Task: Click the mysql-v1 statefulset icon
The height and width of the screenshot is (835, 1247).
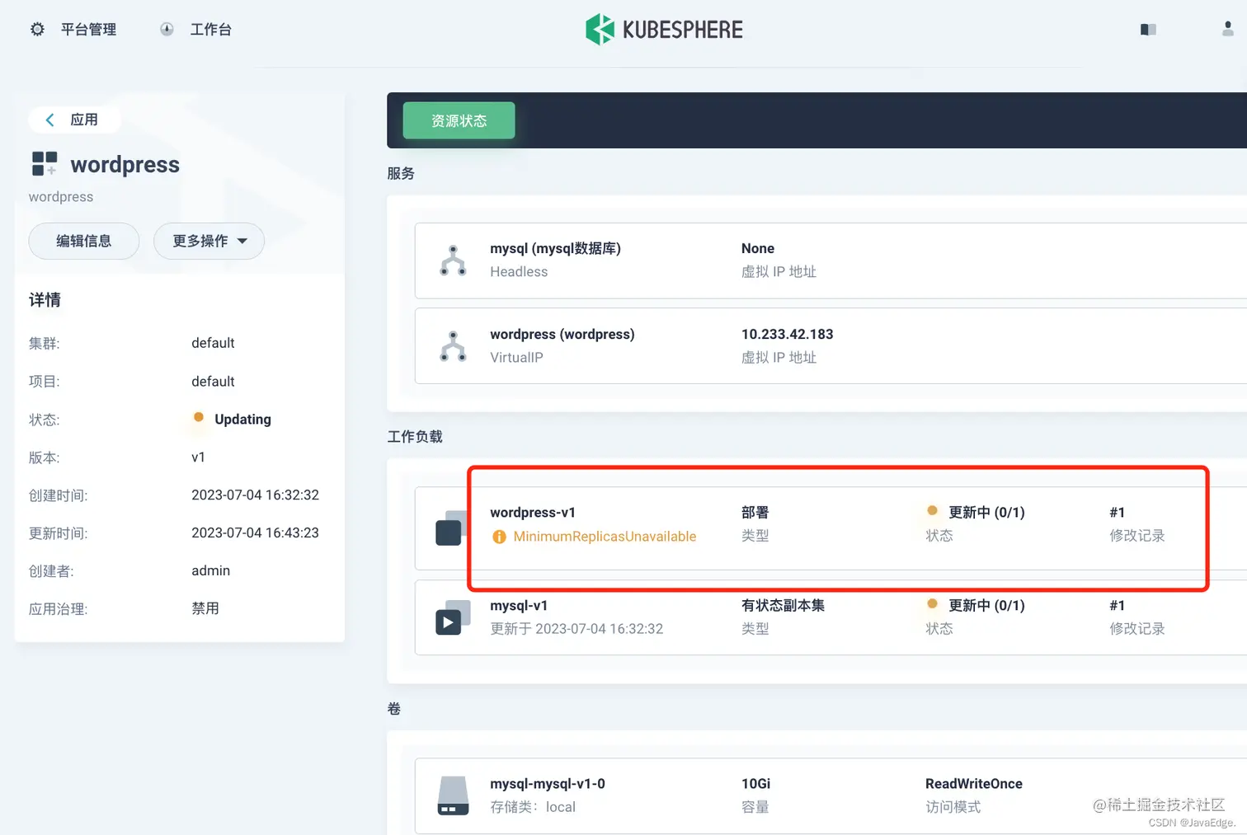Action: pyautogui.click(x=452, y=618)
